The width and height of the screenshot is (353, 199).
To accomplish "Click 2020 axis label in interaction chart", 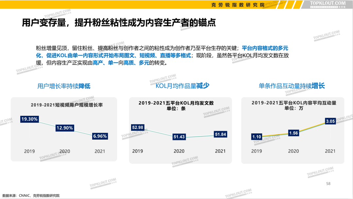I will pos(294,151).
